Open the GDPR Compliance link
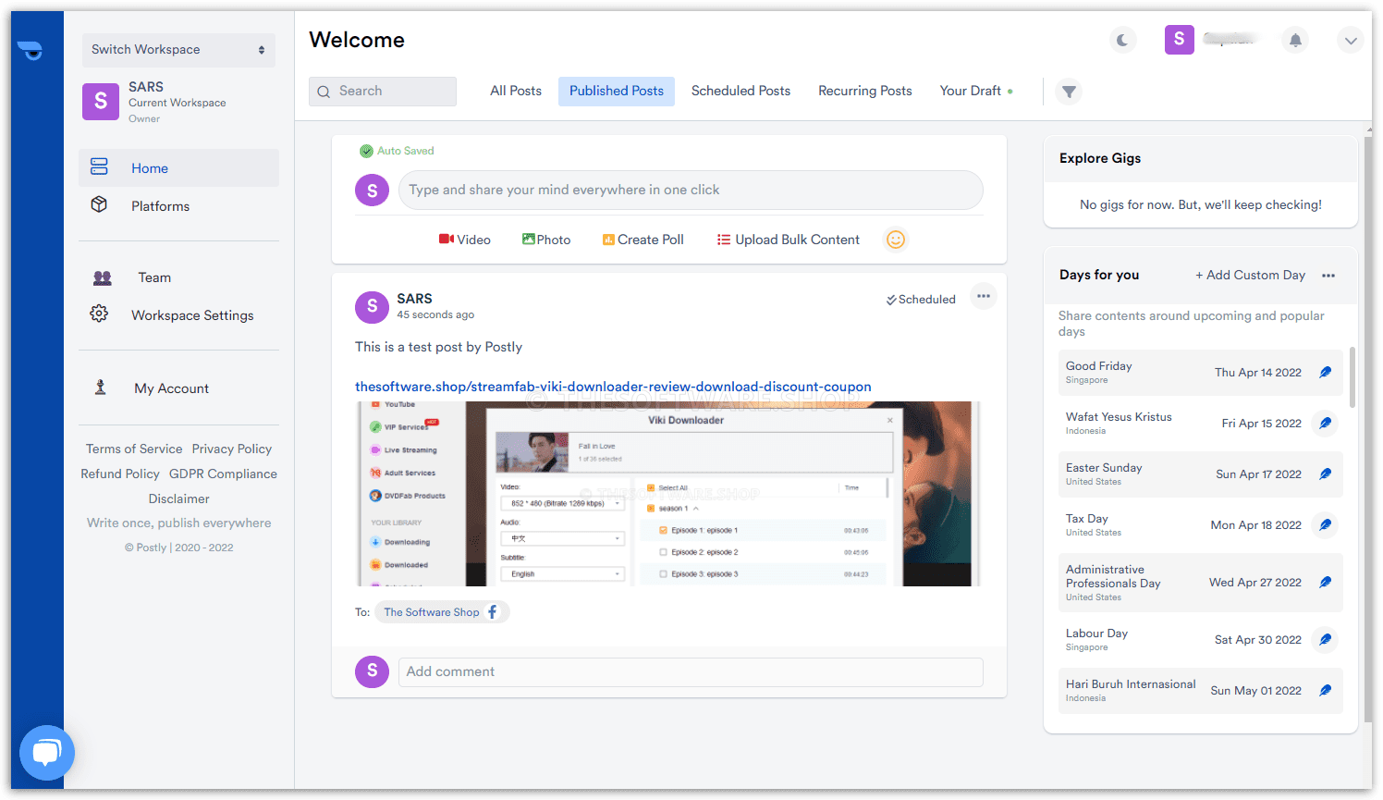This screenshot has height=800, width=1383. (223, 474)
